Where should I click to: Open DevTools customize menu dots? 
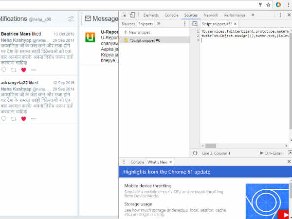click(280, 15)
